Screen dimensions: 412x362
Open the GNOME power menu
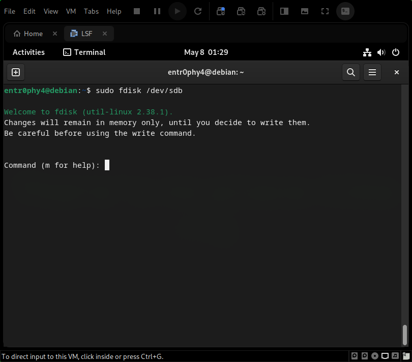click(396, 52)
